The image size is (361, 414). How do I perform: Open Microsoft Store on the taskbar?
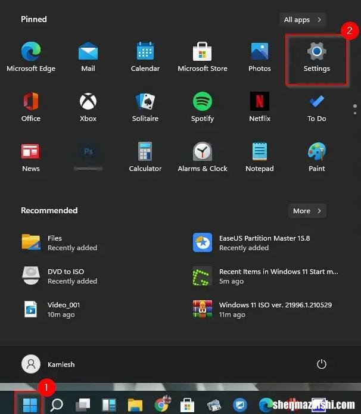coord(187,404)
